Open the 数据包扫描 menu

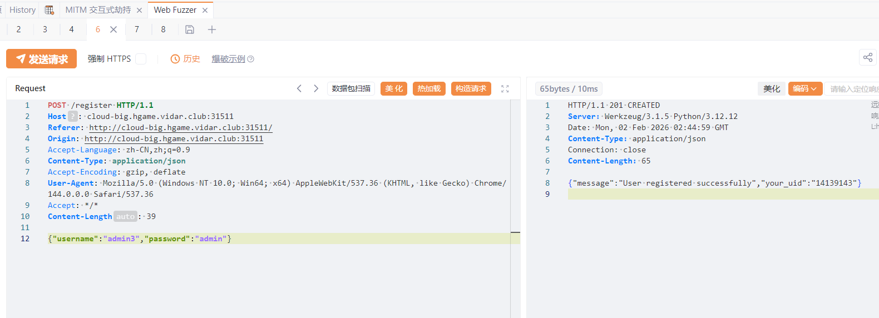tap(351, 89)
